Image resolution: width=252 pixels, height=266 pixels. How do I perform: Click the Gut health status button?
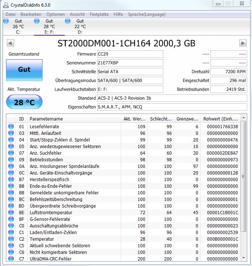click(x=24, y=70)
